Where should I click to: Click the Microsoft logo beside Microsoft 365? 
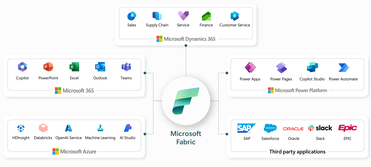pyautogui.click(x=58, y=91)
